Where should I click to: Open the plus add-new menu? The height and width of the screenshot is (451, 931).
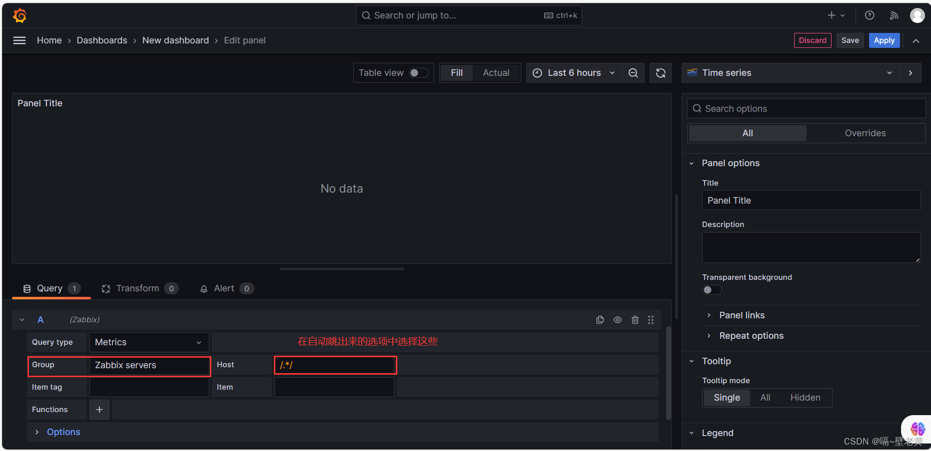pyautogui.click(x=836, y=15)
